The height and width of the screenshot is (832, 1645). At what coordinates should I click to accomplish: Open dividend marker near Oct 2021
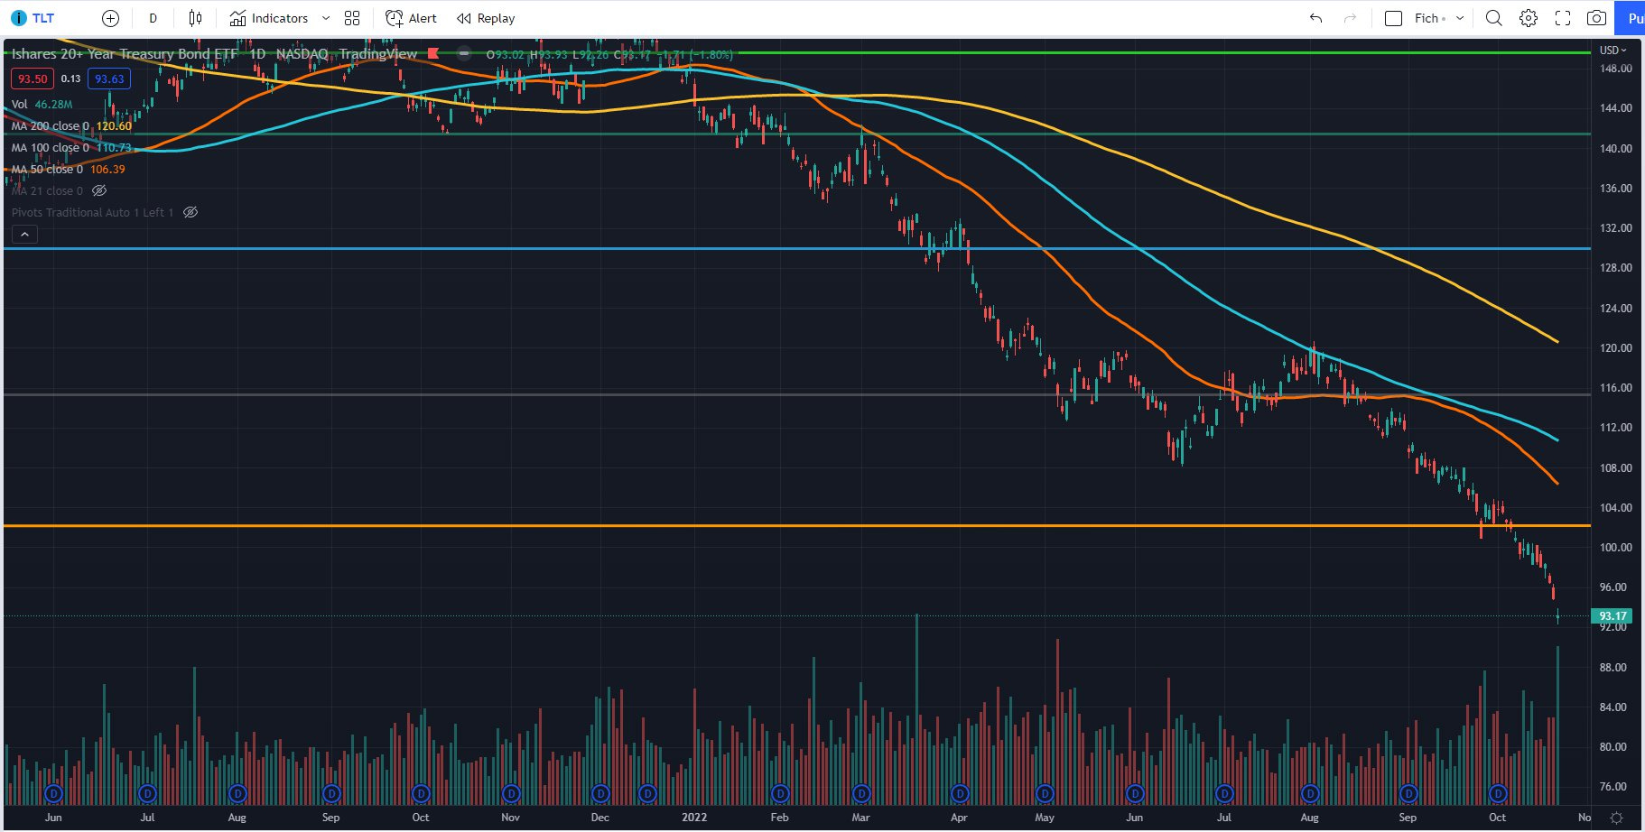point(421,794)
